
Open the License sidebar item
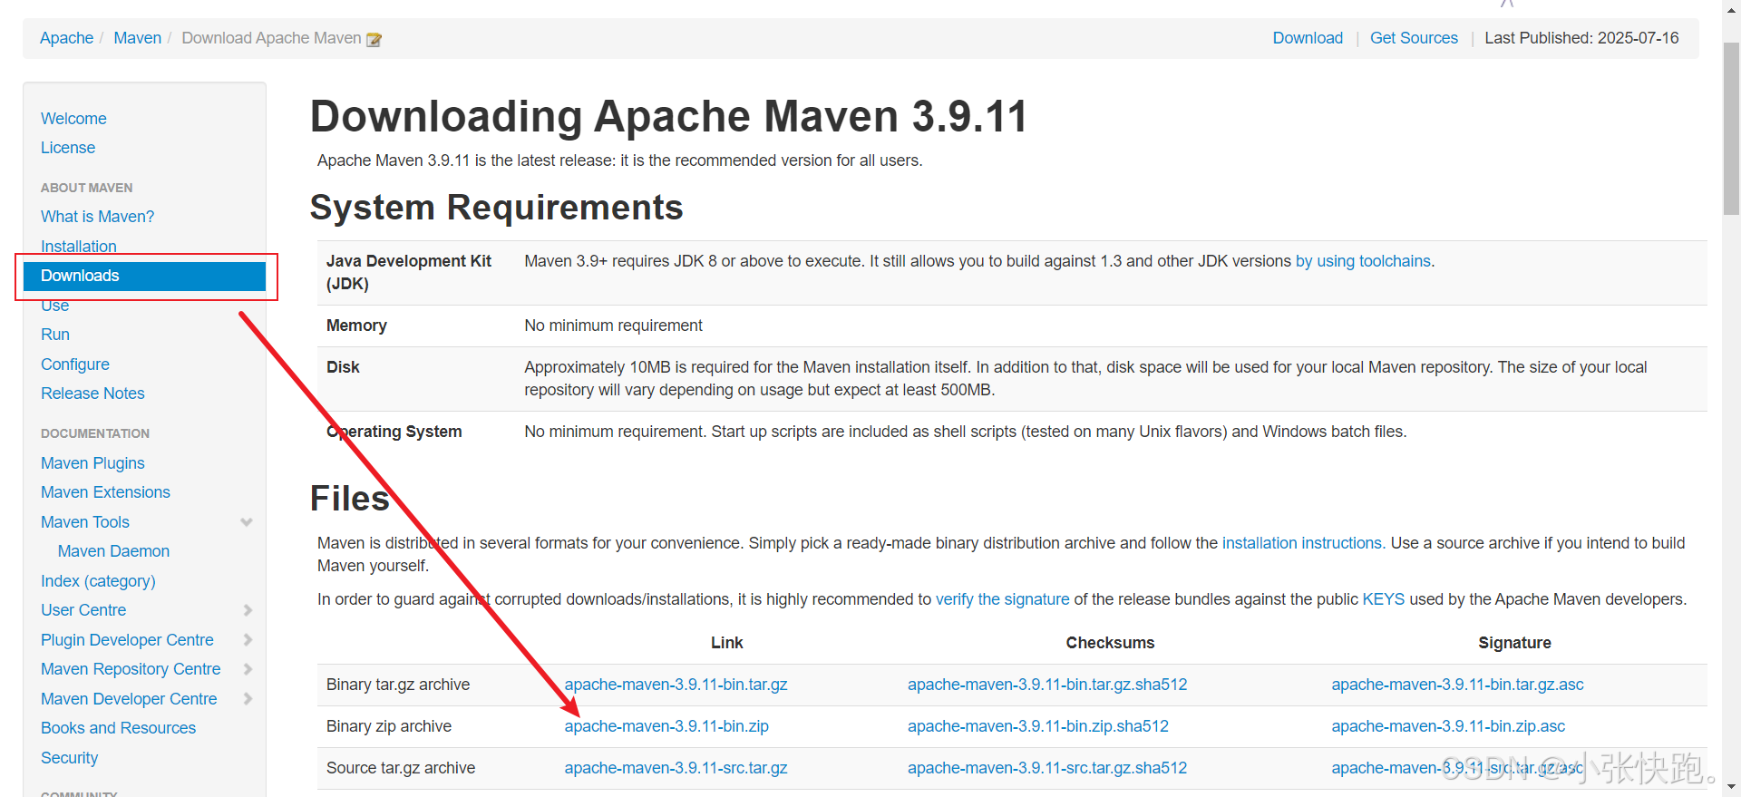pos(68,148)
